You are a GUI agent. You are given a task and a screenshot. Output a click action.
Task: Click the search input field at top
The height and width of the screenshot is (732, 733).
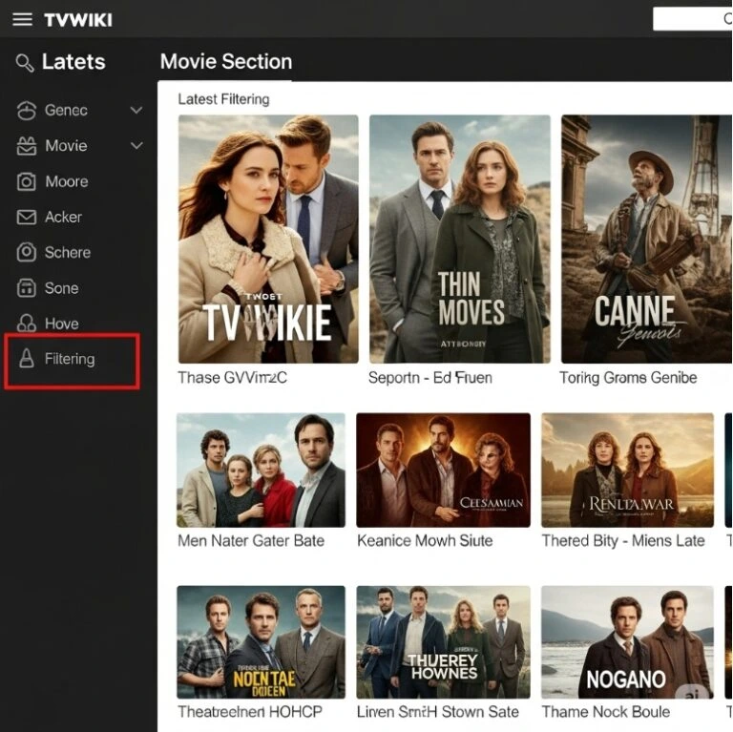click(692, 19)
